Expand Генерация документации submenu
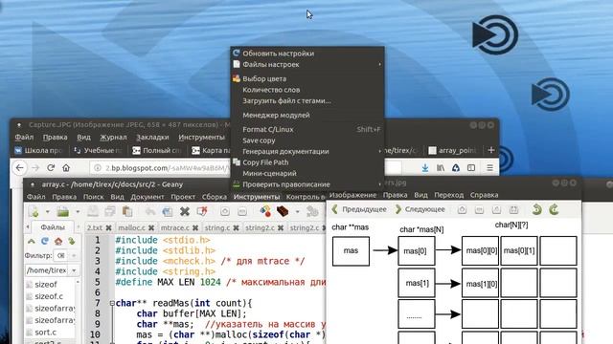Screen dimensions: 613x344 (x=307, y=151)
